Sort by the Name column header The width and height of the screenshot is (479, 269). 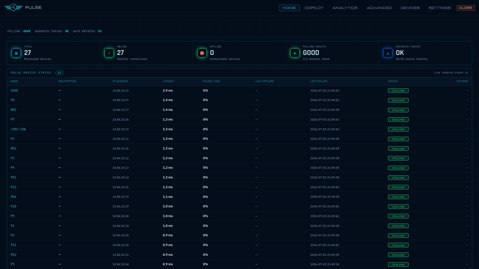14,81
